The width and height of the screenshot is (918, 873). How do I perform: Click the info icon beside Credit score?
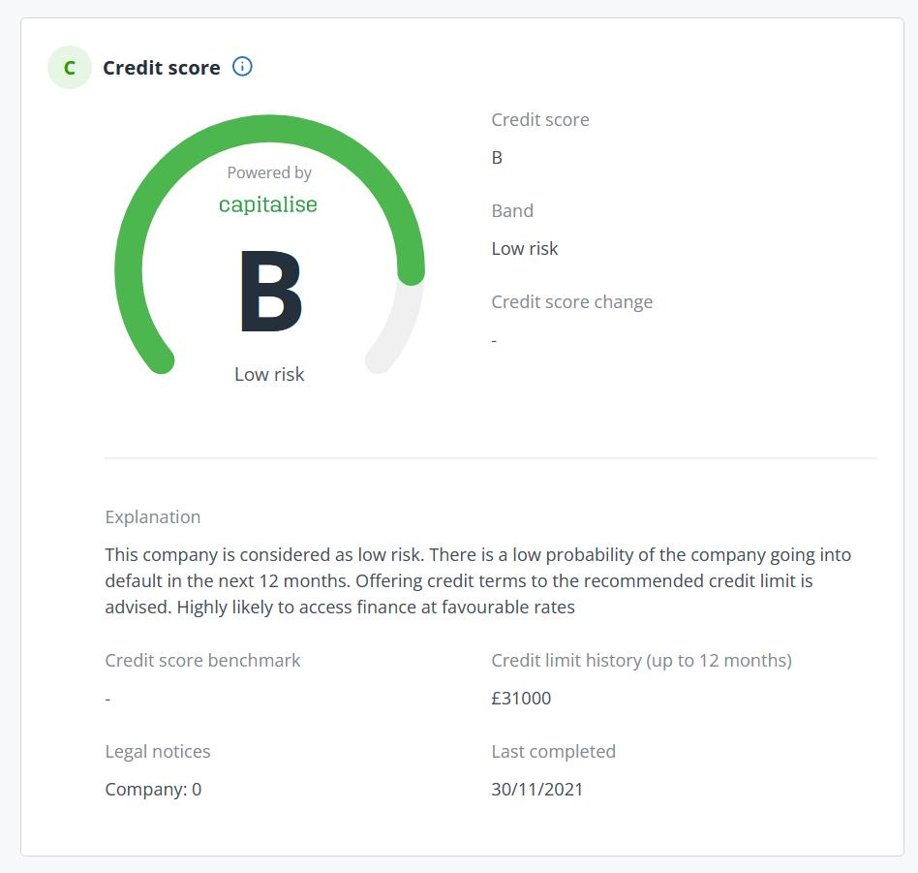coord(243,67)
